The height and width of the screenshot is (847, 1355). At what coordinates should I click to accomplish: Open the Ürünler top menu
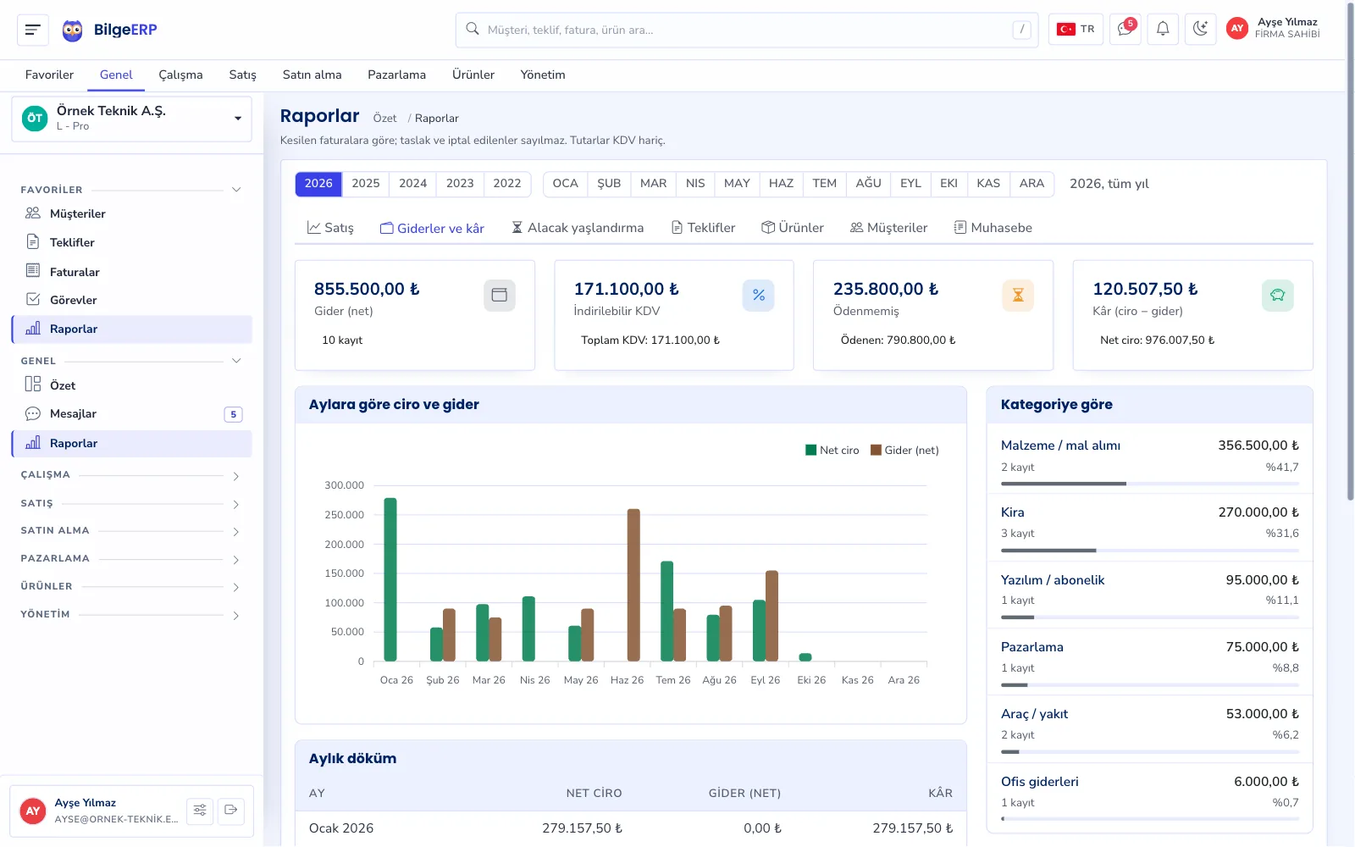click(x=473, y=75)
